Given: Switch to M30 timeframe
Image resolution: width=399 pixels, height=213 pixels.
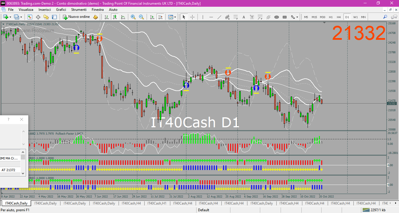Looking at the screenshot, I should pyautogui.click(x=322, y=17).
